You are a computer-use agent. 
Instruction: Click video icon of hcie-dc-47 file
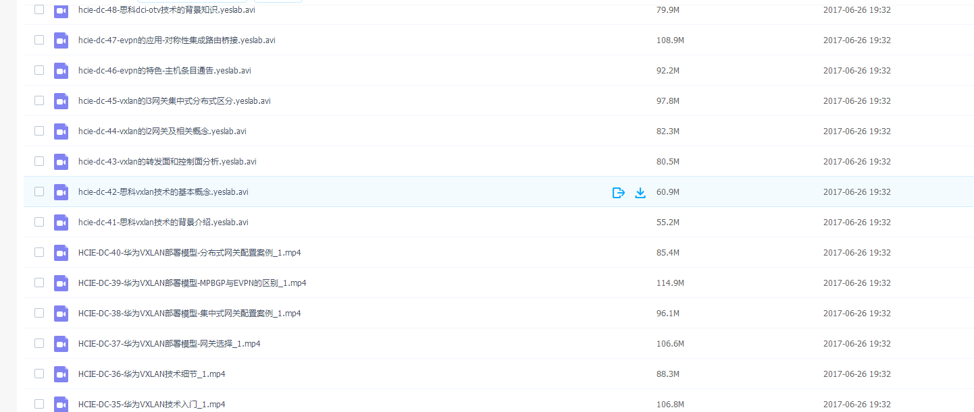[61, 40]
